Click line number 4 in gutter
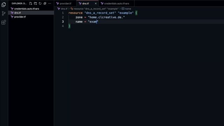Screen dimensions: 224x126 click(x=63, y=26)
